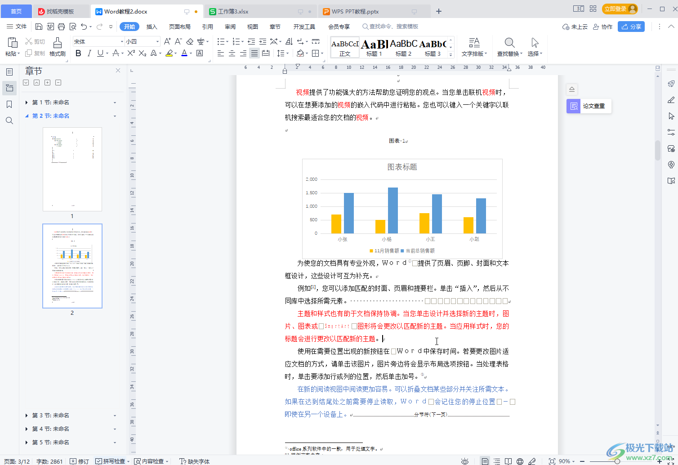Screen dimensions: 678x465
Task: Apply the 标题 1 style
Action: pos(374,48)
